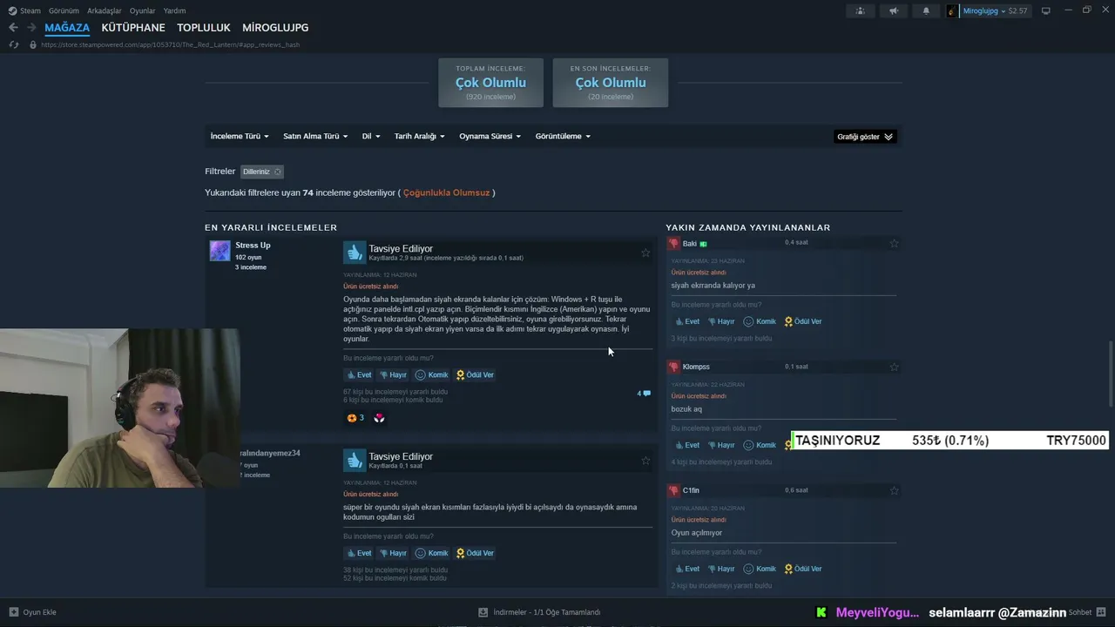Click the thumbs-down icon beside Baki
Screen dimensions: 1115x627
click(x=673, y=244)
